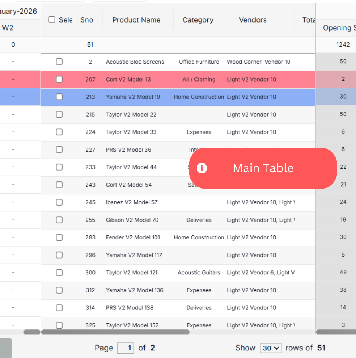Click the right panel horizontal scrollbar
The width and height of the screenshot is (356, 358).
click(336, 332)
